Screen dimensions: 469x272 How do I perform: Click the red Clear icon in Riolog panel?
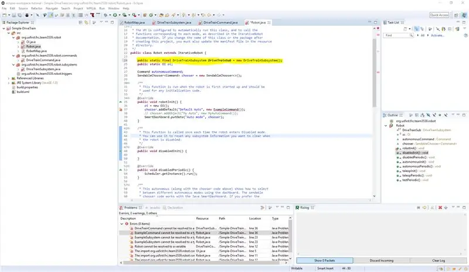(x=440, y=208)
